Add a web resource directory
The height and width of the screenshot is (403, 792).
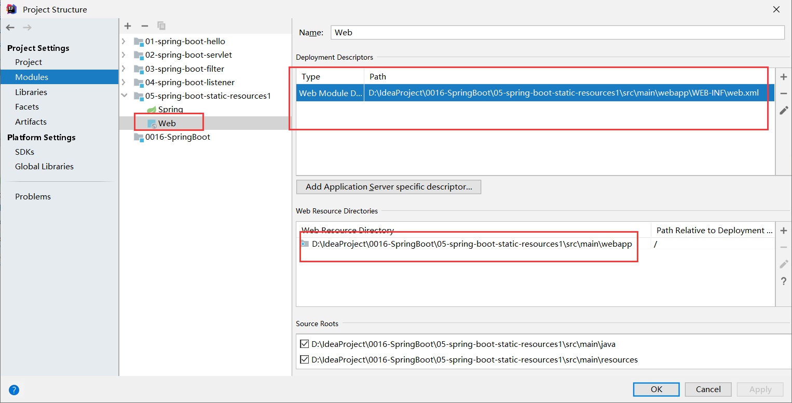click(x=784, y=231)
